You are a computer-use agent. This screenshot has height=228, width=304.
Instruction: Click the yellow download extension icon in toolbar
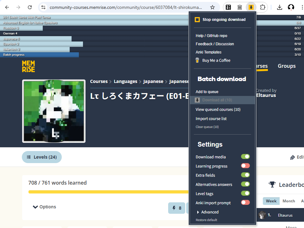pos(251,7)
